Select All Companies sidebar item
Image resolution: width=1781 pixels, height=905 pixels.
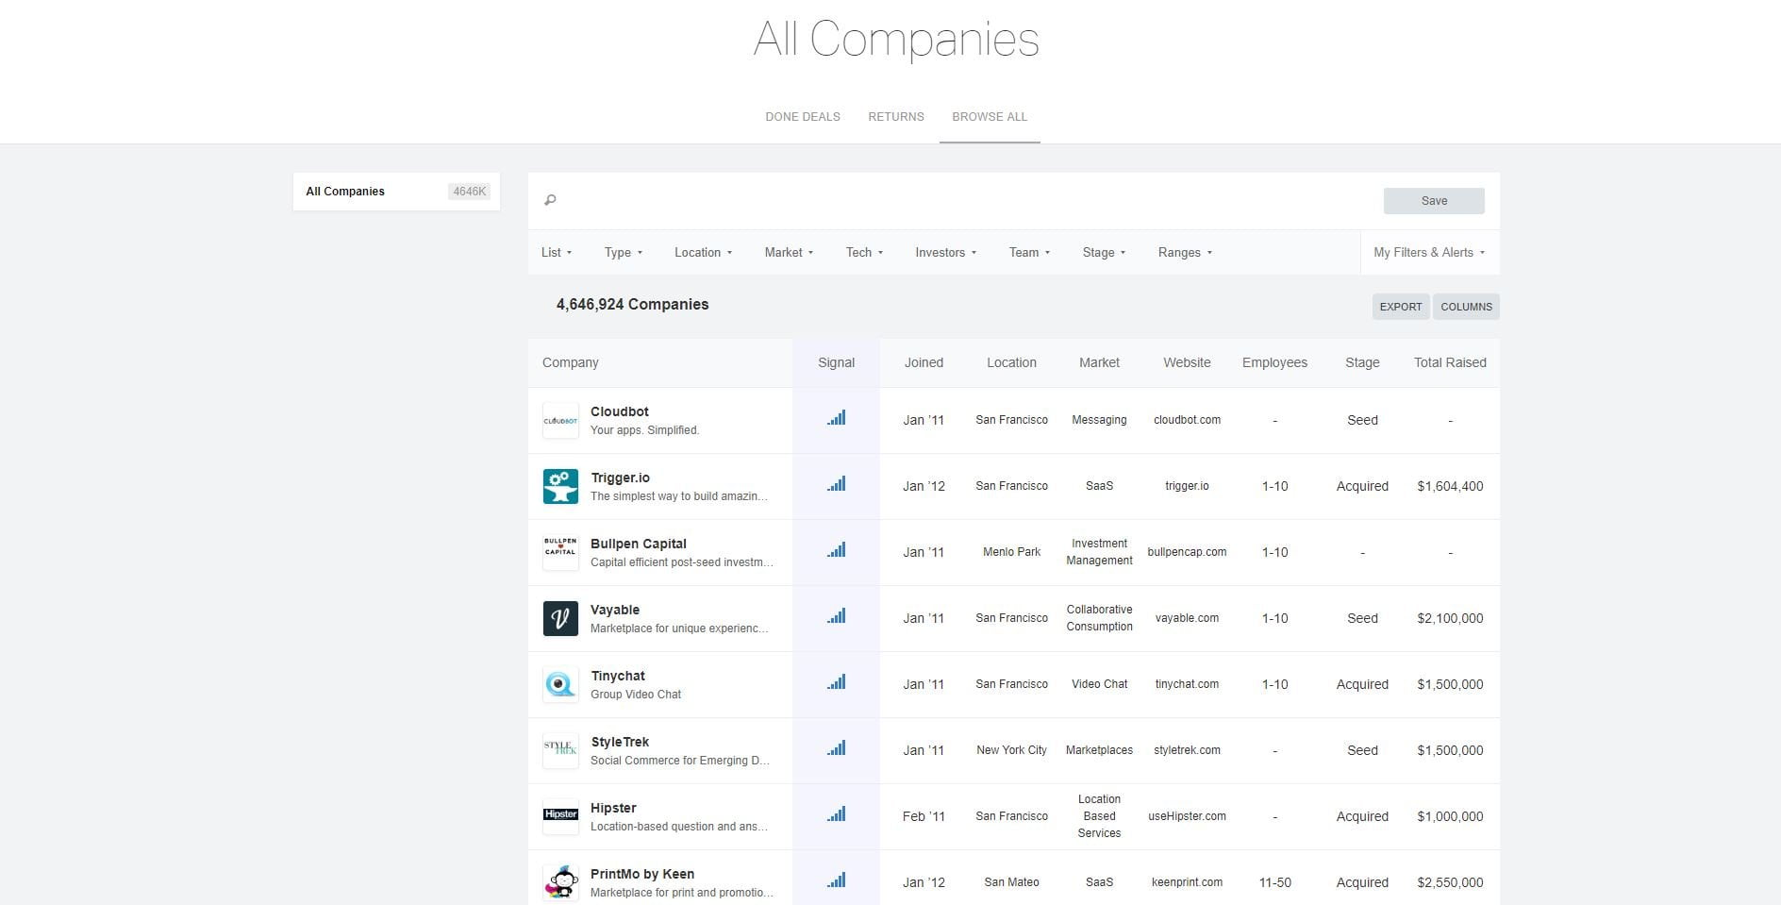[x=396, y=192]
